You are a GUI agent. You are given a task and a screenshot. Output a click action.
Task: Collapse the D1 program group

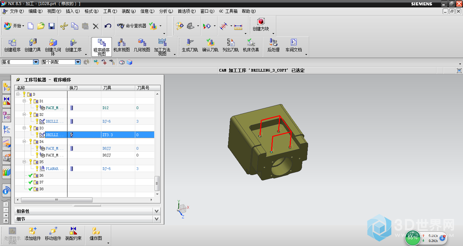24,101
